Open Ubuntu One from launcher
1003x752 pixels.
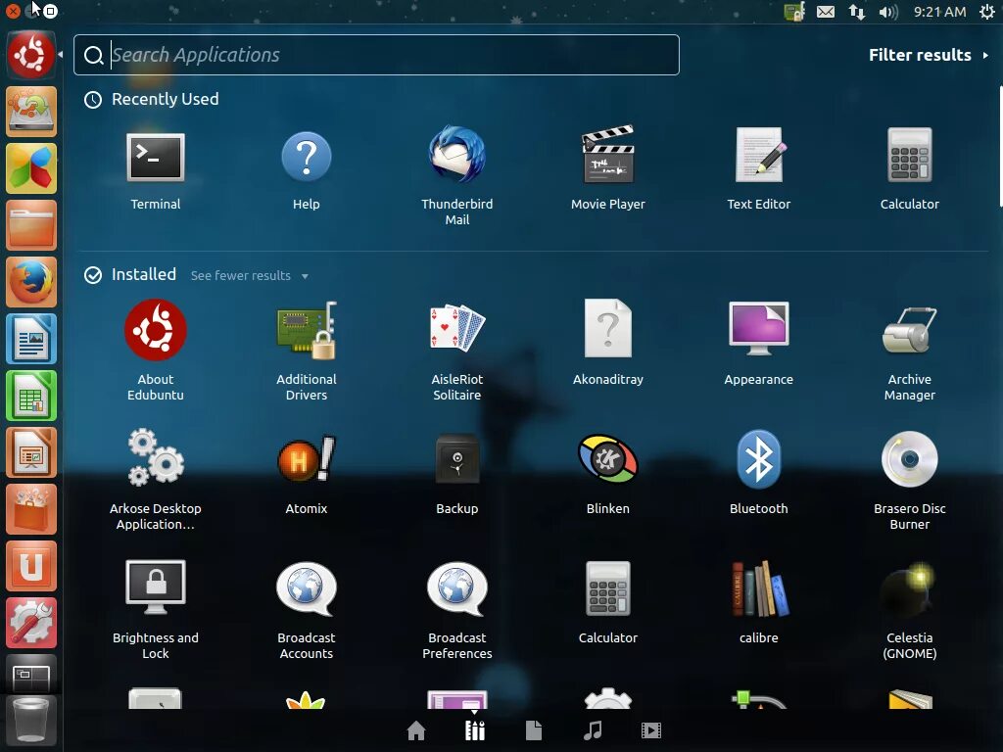31,567
